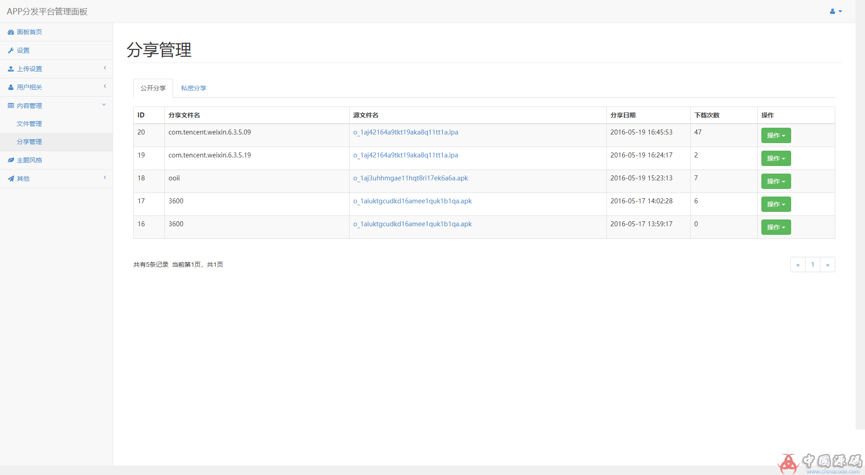Screen dimensions: 865x475
Task: Open 操作 dropdown for share ID 18
Action: click(776, 181)
